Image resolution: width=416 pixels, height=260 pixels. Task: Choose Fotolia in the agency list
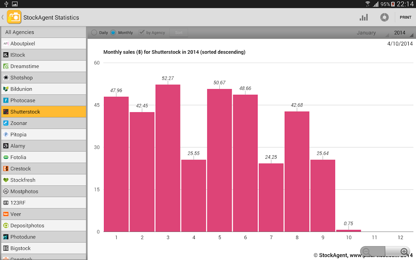pos(43,157)
